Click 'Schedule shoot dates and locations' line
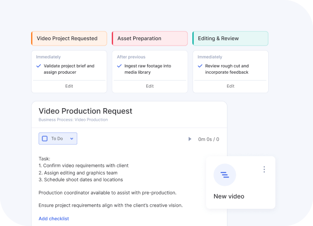This screenshot has height=226, width=313. (81, 179)
